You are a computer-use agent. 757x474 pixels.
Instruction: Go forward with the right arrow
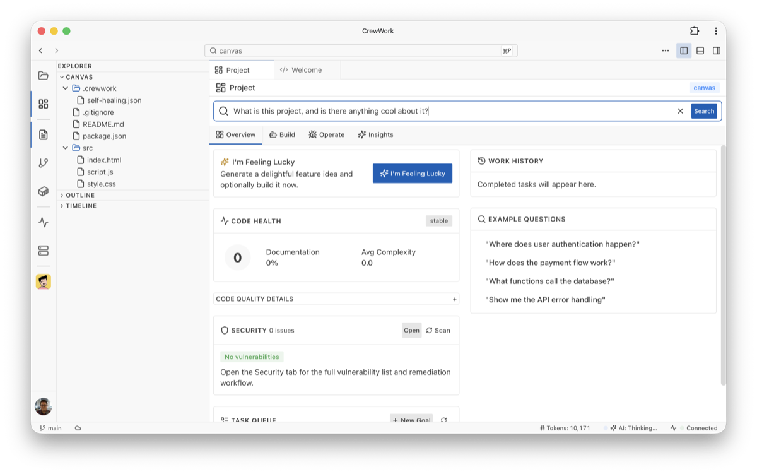point(56,50)
